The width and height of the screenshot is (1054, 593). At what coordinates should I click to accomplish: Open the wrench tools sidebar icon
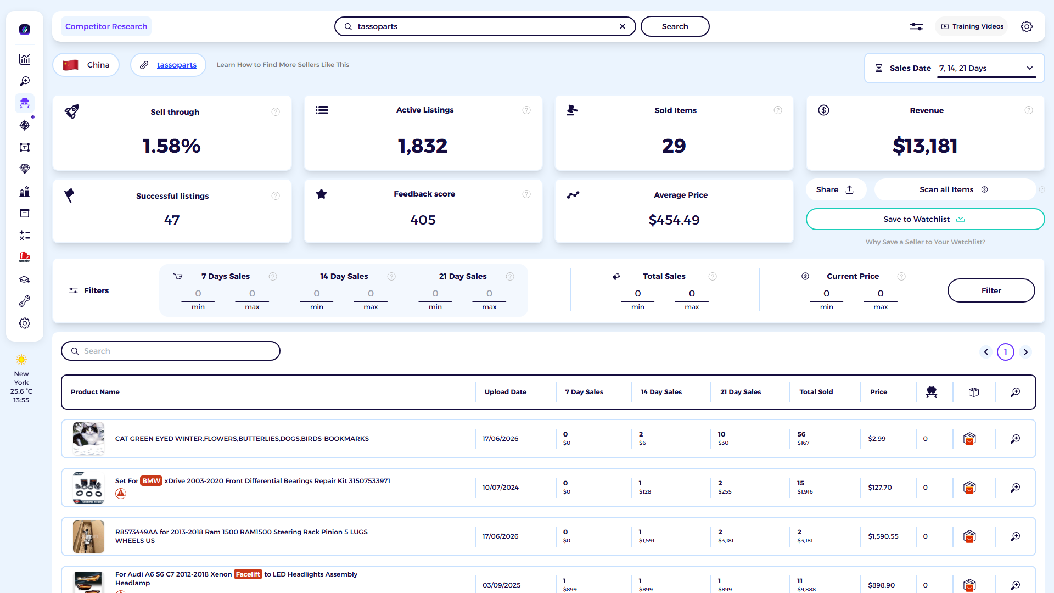point(25,301)
